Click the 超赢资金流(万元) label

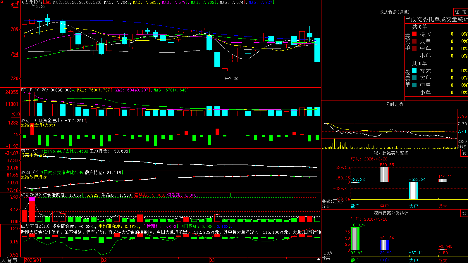(38, 125)
